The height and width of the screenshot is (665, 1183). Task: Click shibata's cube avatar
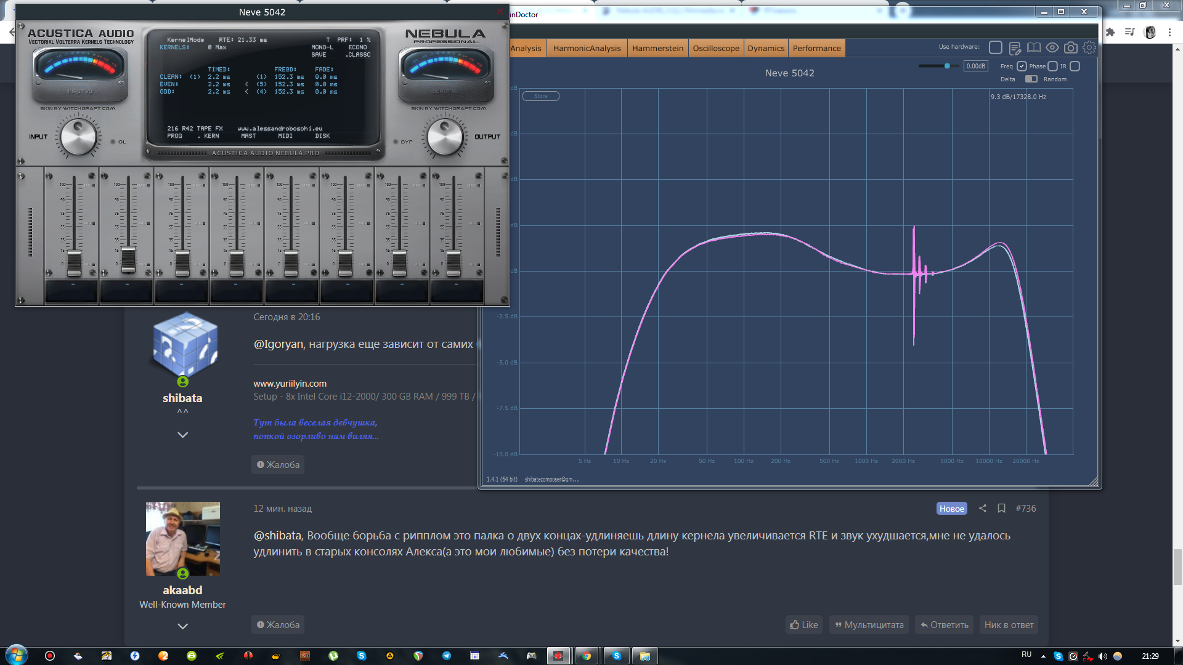[x=185, y=345]
